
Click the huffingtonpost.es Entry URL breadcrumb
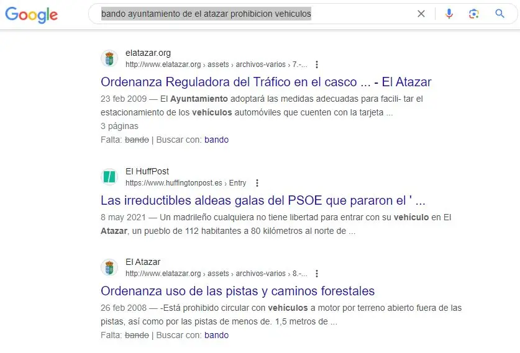tap(186, 183)
